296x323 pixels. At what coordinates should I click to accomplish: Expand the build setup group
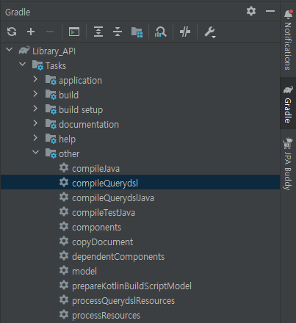click(35, 109)
